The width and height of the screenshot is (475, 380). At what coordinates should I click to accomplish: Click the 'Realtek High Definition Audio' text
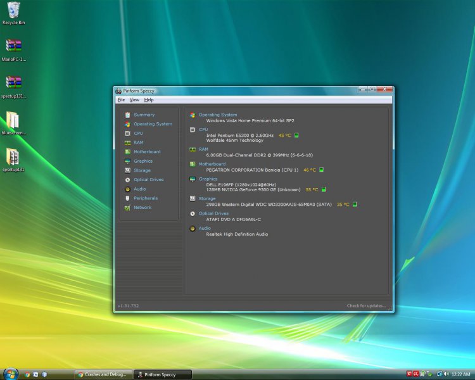pyautogui.click(x=237, y=234)
